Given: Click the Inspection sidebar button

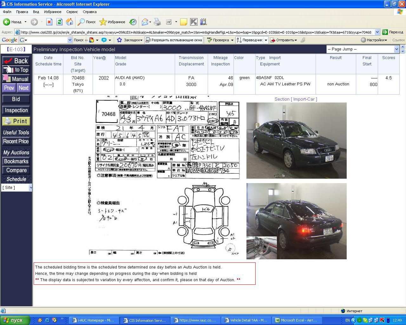Looking at the screenshot, I should click(x=16, y=110).
